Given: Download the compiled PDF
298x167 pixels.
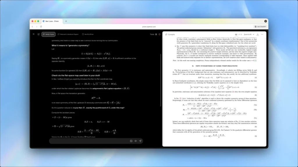Looking at the screenshot, I should coord(258,34).
